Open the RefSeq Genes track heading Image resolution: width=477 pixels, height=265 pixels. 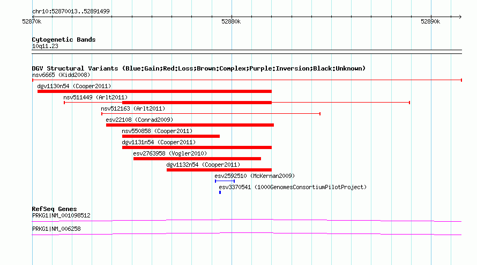click(x=54, y=209)
